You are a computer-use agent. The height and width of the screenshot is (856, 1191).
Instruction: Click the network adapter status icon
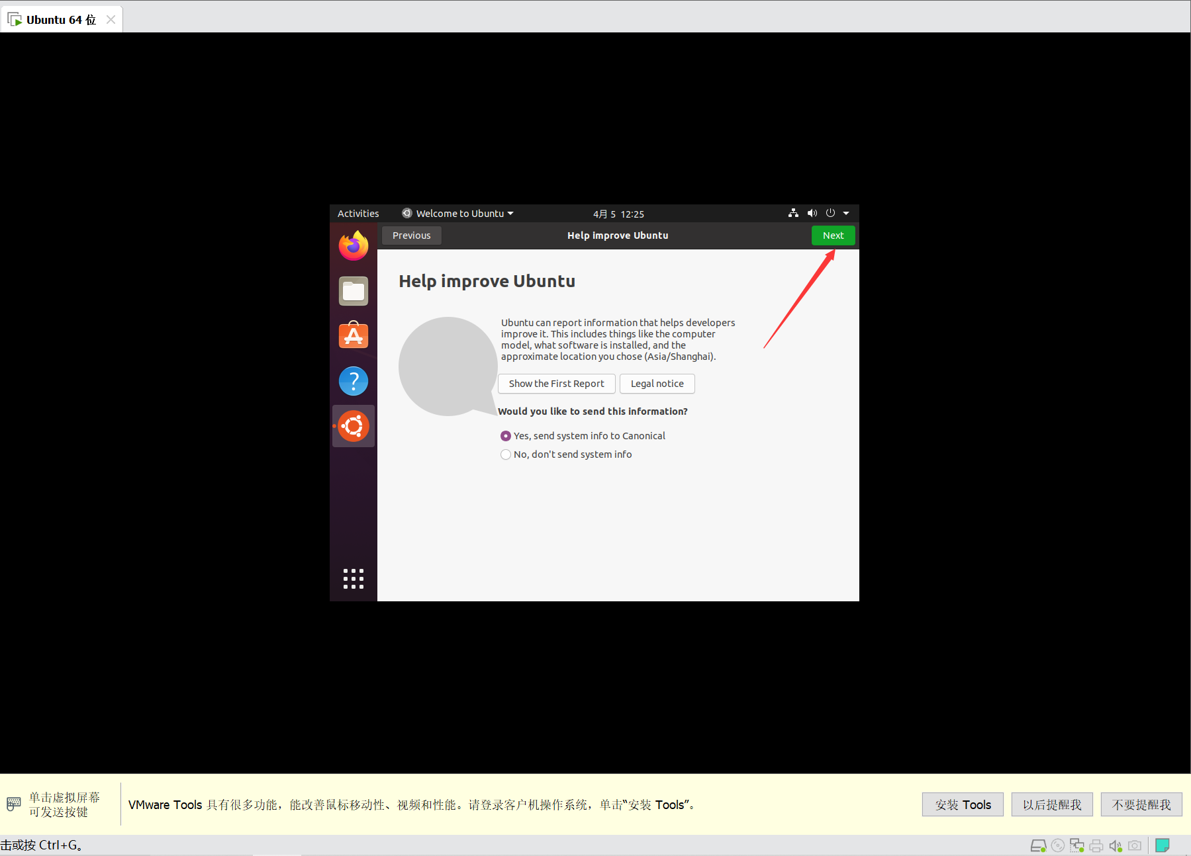pyautogui.click(x=1077, y=845)
